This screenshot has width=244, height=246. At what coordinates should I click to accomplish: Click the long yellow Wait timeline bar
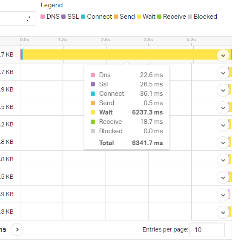(x=119, y=54)
